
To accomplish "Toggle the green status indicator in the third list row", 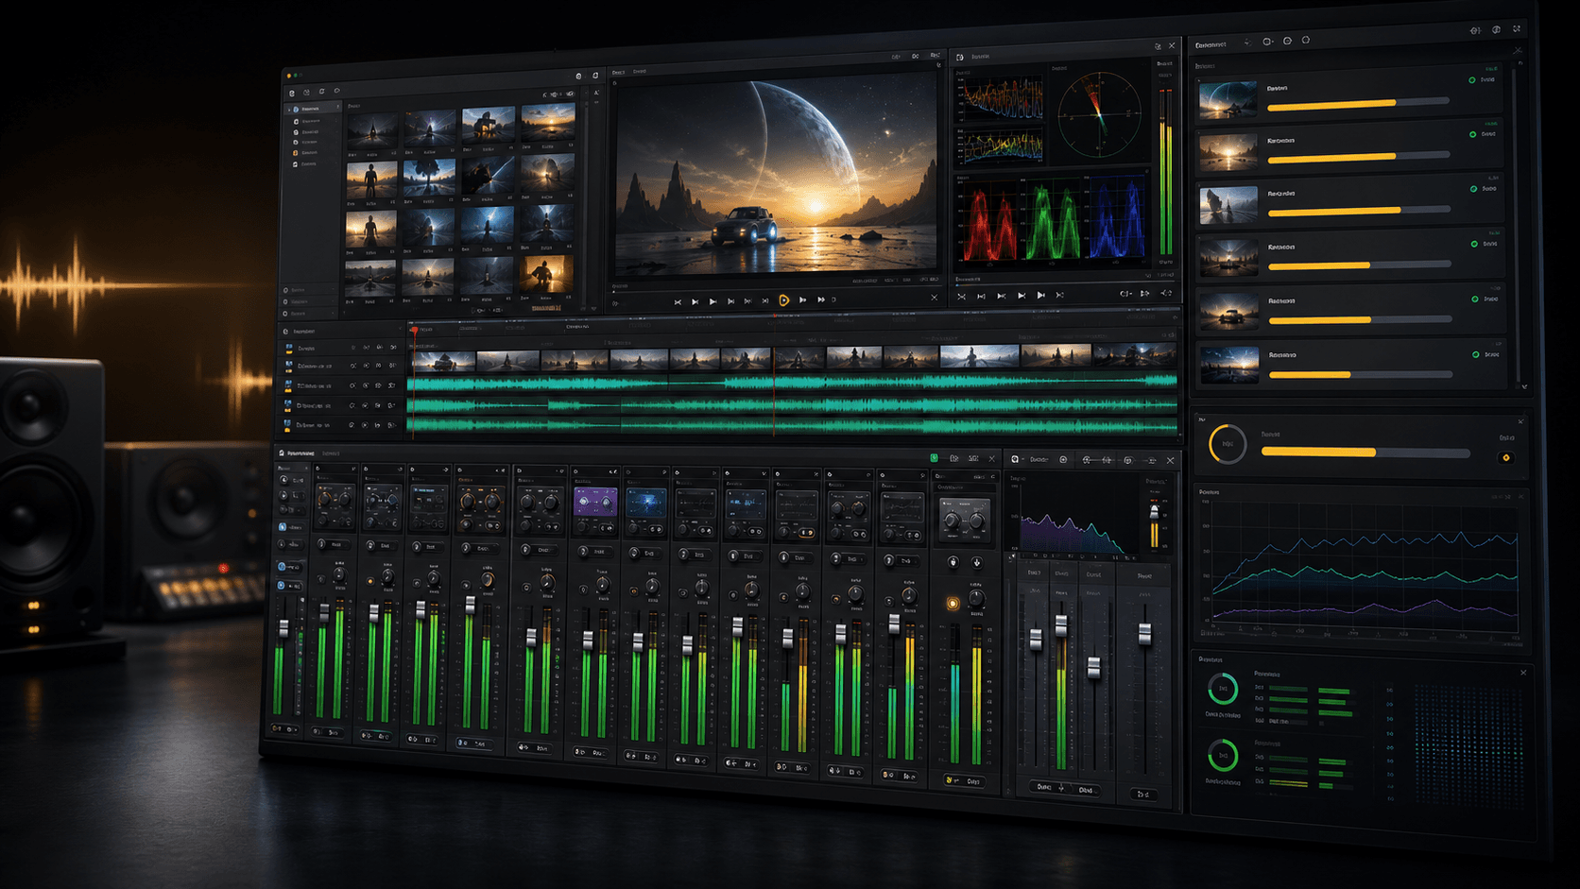I will point(1473,189).
